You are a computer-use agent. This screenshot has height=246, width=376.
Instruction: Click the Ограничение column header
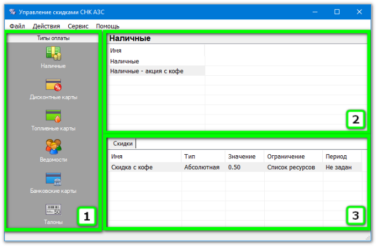pyautogui.click(x=286, y=156)
